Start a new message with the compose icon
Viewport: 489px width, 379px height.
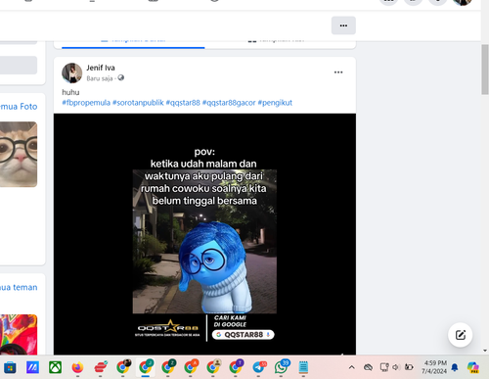461,335
